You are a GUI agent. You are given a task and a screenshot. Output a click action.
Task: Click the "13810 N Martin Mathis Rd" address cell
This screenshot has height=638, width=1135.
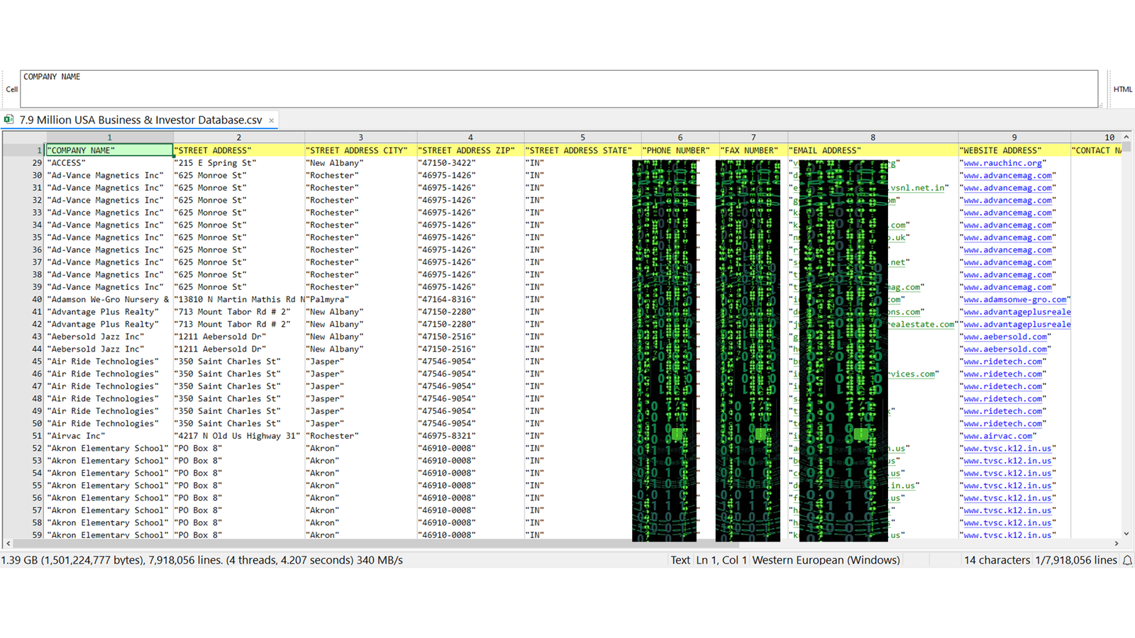point(239,300)
